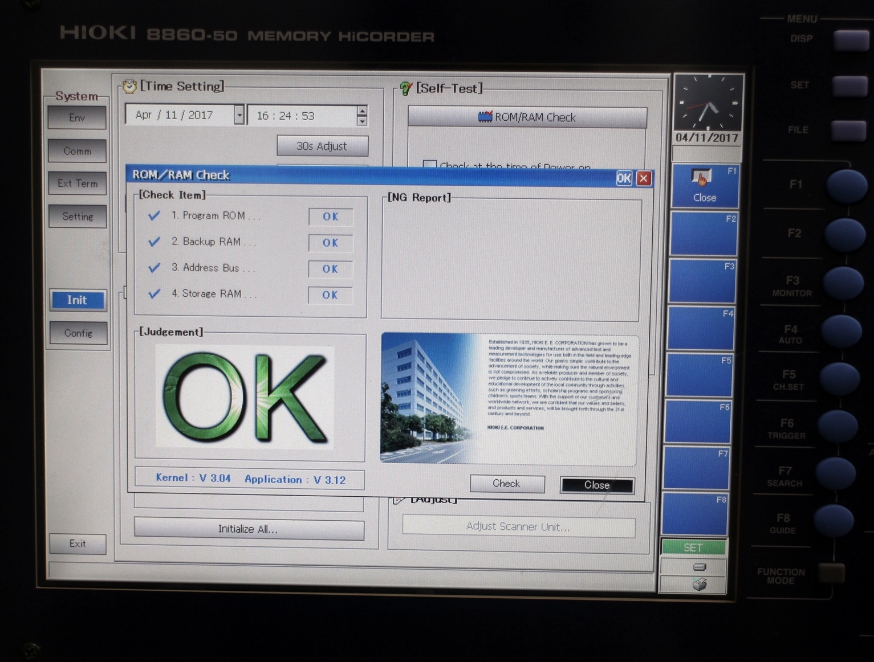Click the OK button in dialog title bar
Viewport: 874px width, 662px height.
coord(624,178)
